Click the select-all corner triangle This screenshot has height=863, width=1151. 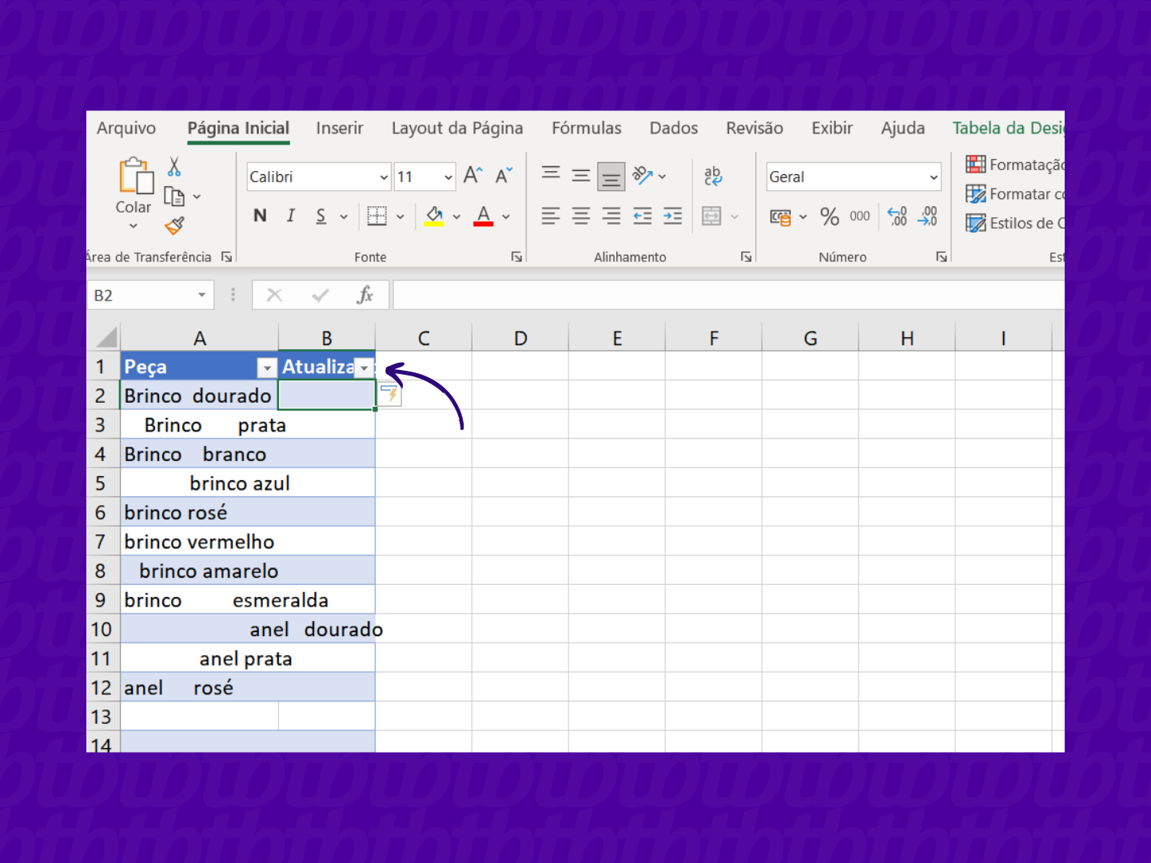[x=105, y=337]
